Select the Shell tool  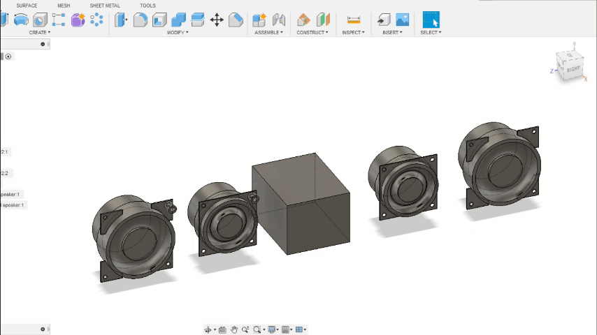pyautogui.click(x=159, y=20)
